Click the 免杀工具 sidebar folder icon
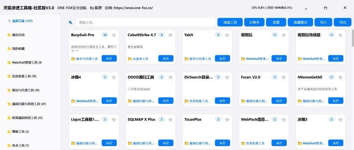Image resolution: width=354 pixels, height=150 pixels. (x=9, y=145)
